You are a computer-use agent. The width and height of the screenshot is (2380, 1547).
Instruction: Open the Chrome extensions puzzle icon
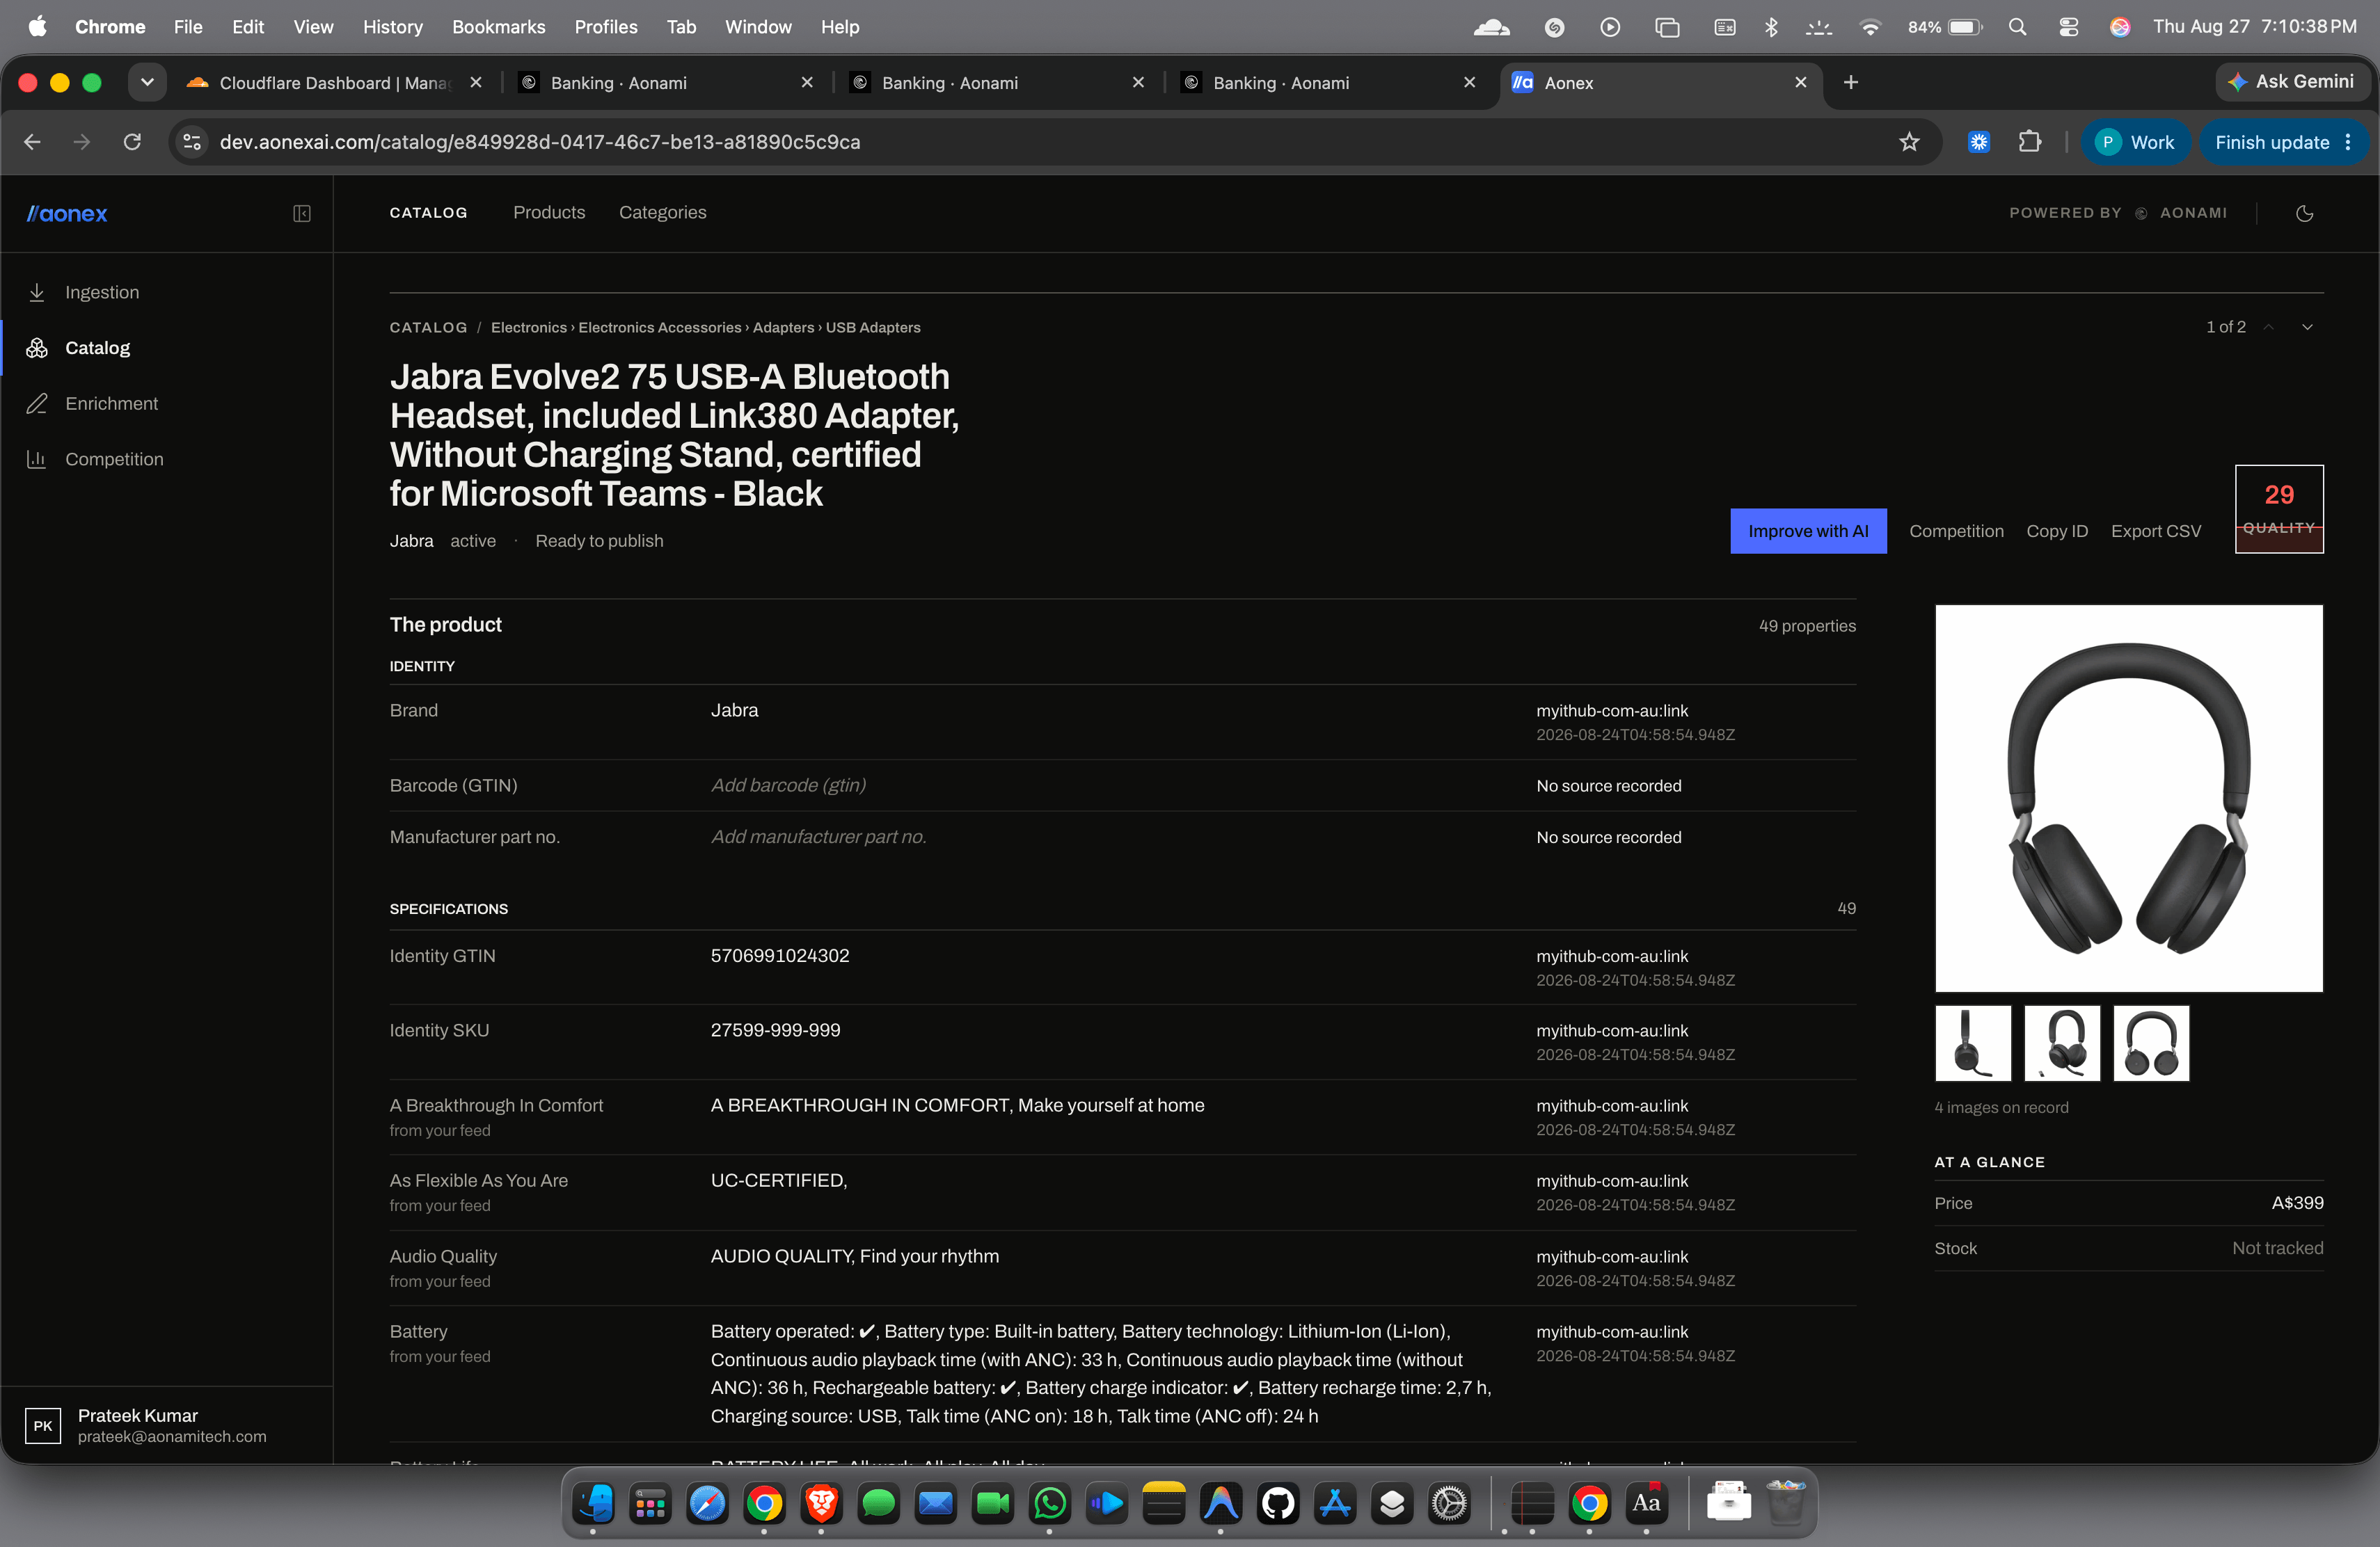coord(2029,142)
